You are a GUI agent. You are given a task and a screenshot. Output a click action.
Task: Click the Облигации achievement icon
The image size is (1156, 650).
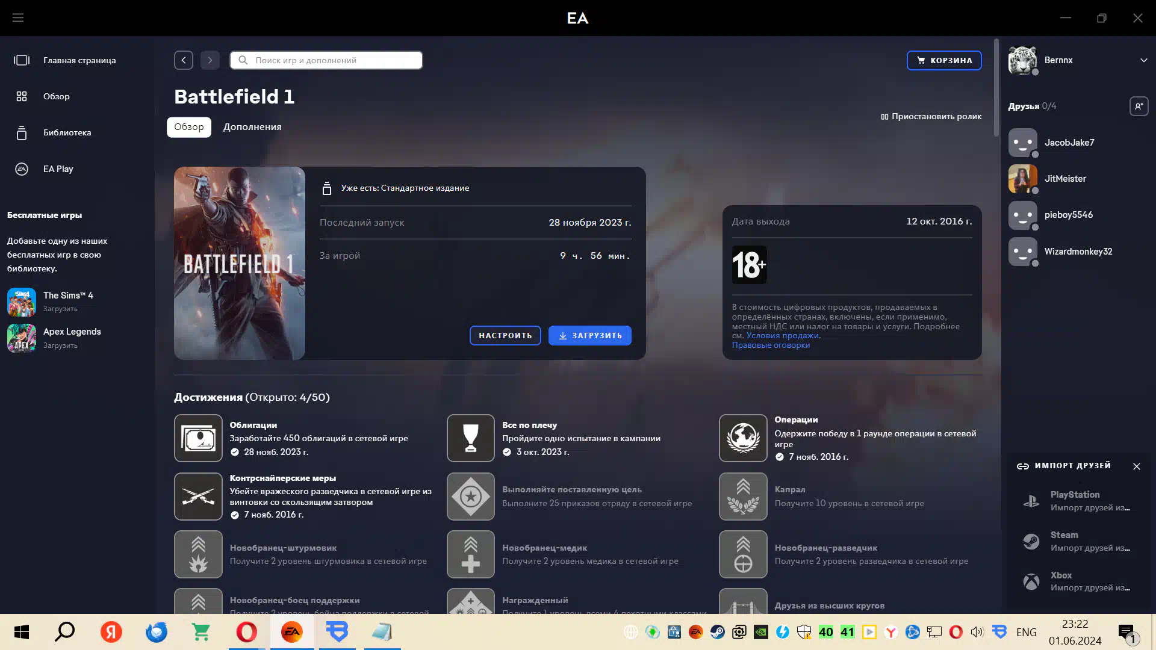(198, 438)
